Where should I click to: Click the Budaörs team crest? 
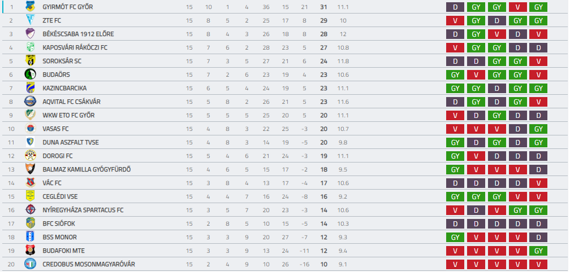30,74
